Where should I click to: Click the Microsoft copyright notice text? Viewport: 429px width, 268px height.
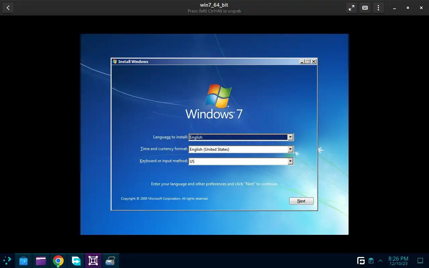click(x=165, y=199)
